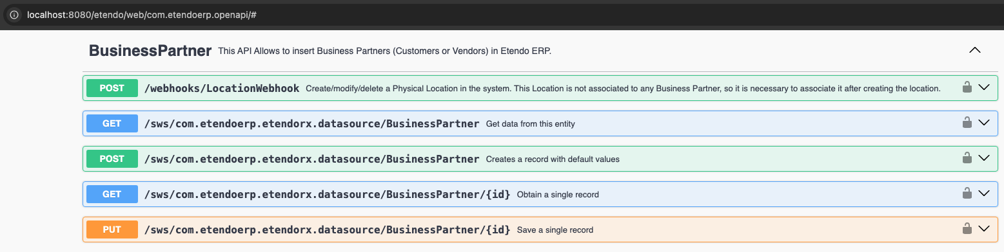This screenshot has height=252, width=1004.
Task: Expand the GET BusinessPartner/{id} chevron
Action: tap(984, 194)
